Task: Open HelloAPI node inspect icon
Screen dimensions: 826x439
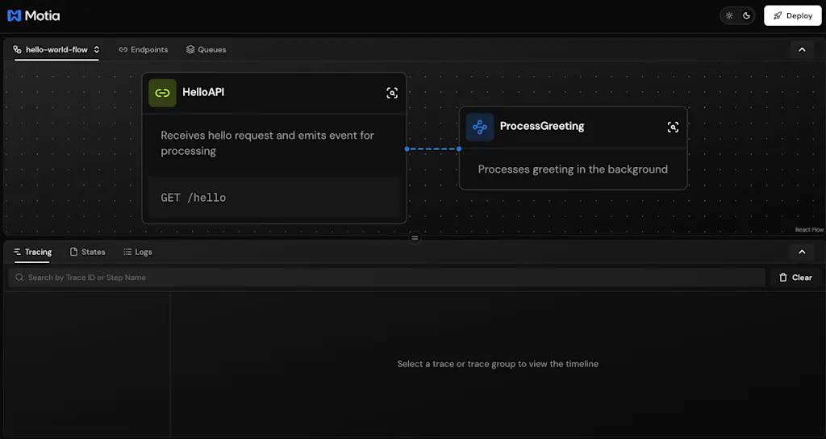Action: (x=392, y=94)
